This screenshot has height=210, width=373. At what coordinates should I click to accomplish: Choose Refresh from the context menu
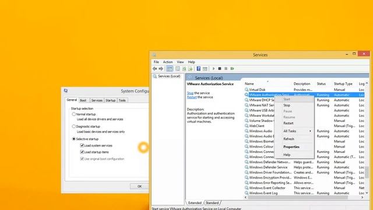pos(294,139)
